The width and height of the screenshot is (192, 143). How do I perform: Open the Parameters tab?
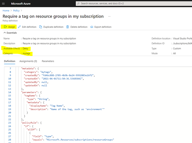(x=48, y=61)
